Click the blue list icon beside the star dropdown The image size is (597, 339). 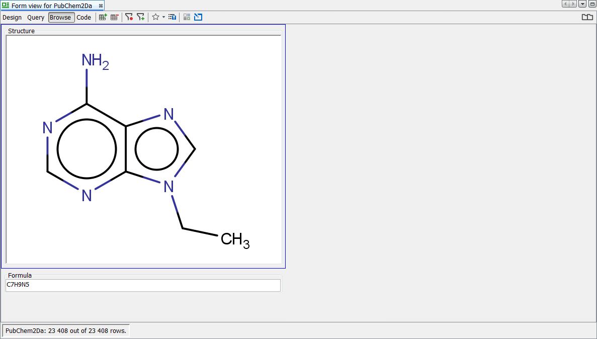tap(173, 17)
